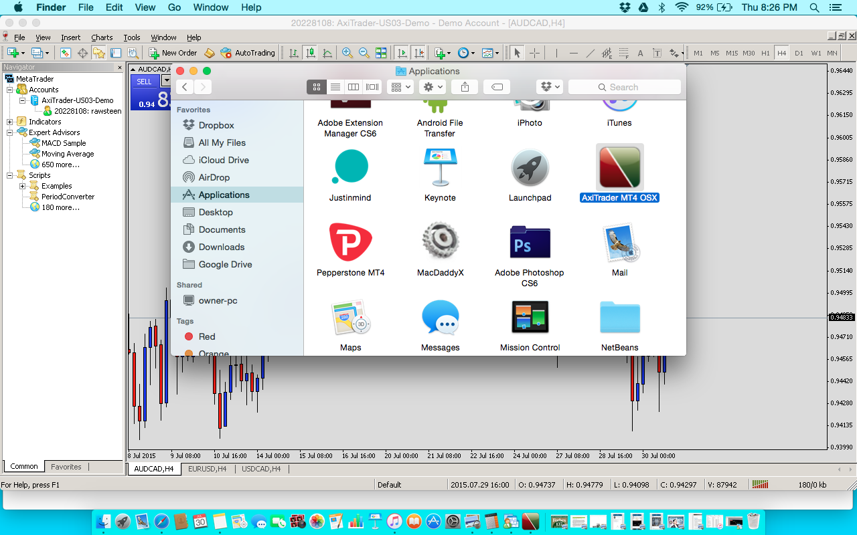Viewport: 857px width, 535px height.
Task: Open the Terminal toolbar icon
Action: click(x=116, y=53)
